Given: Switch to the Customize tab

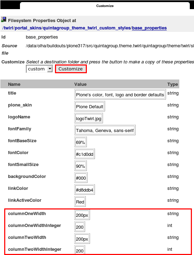Looking at the screenshot, I should coord(105,6).
